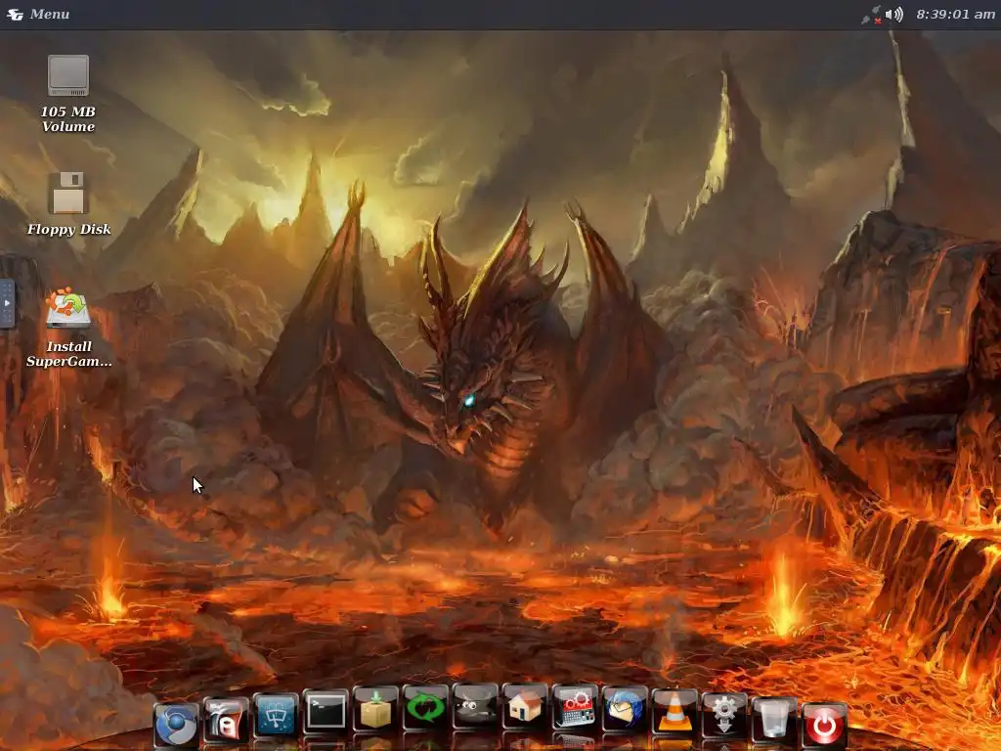Open the gear with down arrow settings icon
The width and height of the screenshot is (1001, 751).
724,715
